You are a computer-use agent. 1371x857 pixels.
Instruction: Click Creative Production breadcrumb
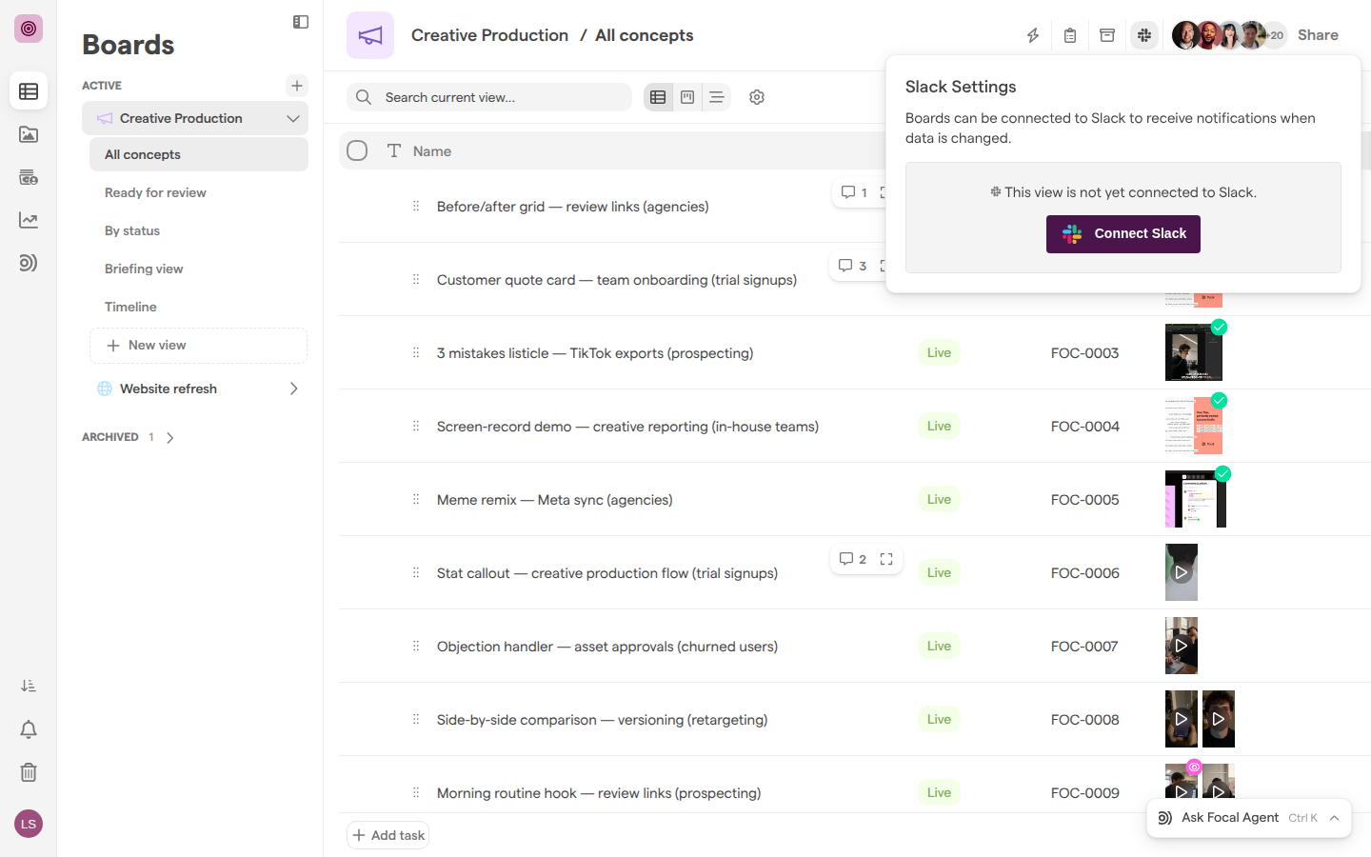pos(489,35)
